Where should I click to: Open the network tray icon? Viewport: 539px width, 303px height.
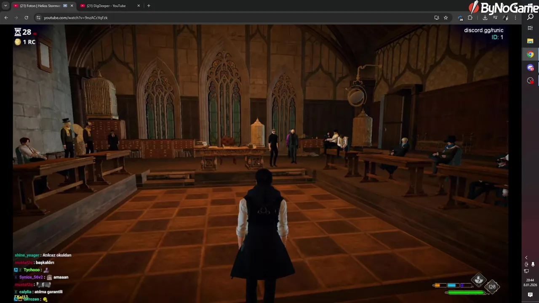(526, 271)
